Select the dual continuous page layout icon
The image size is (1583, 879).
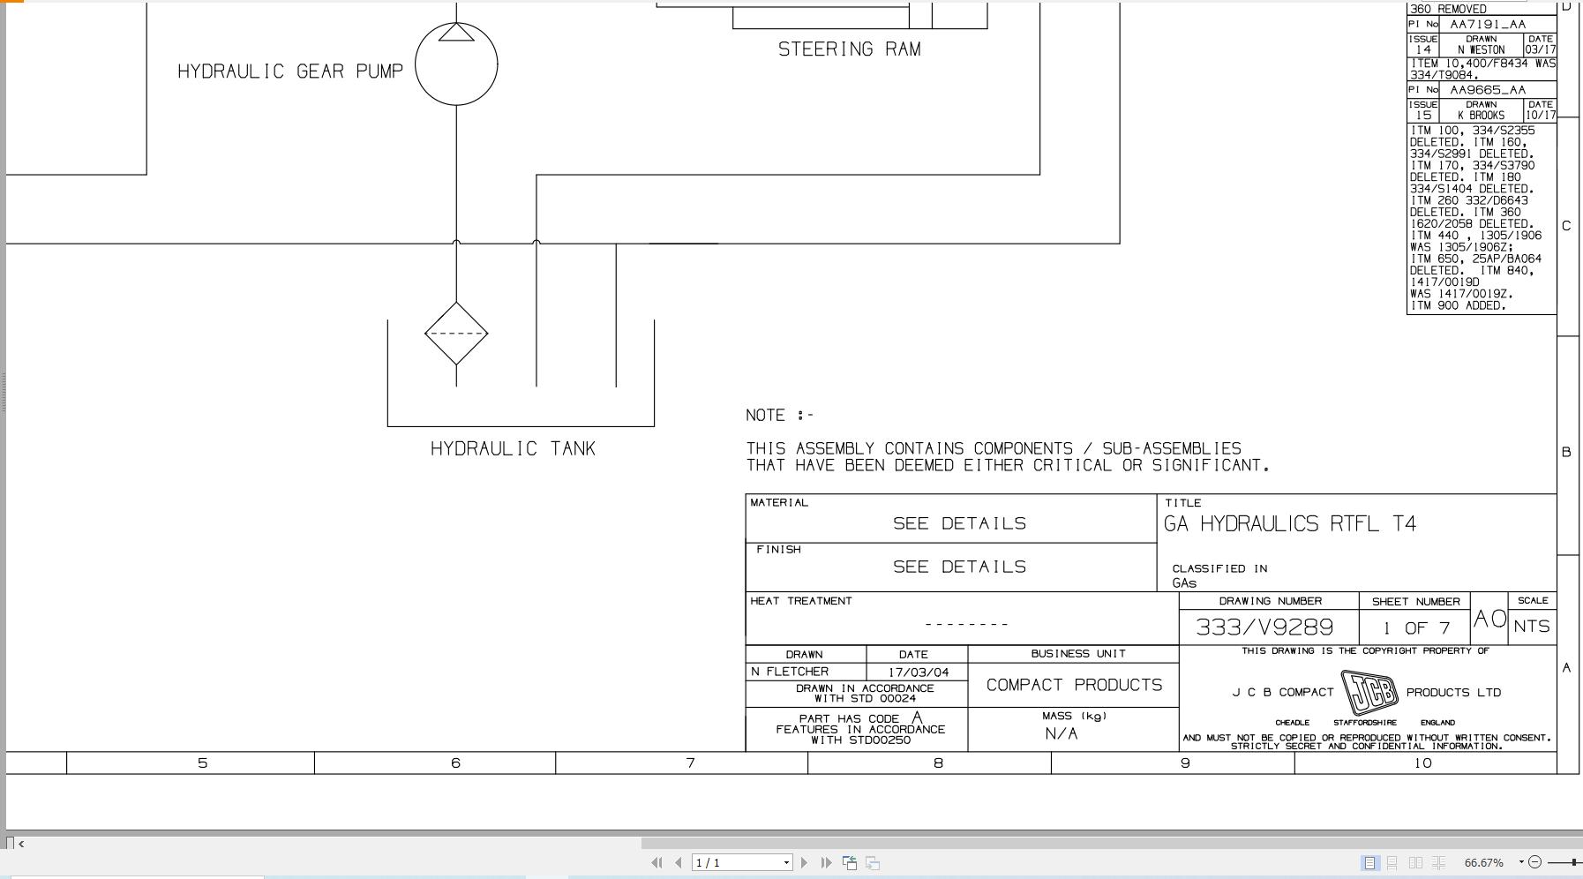(x=1439, y=862)
